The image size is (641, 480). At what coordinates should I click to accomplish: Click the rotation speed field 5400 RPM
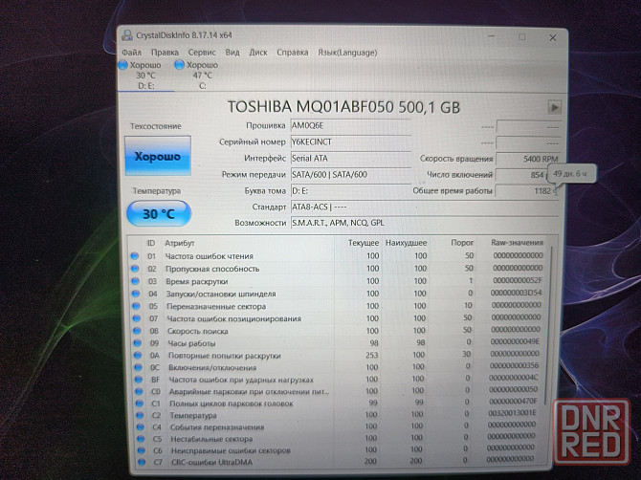527,159
